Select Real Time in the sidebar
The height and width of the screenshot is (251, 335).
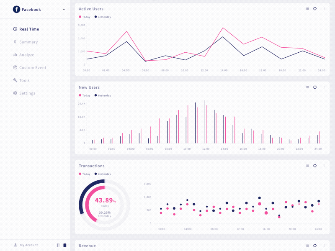(x=28, y=29)
